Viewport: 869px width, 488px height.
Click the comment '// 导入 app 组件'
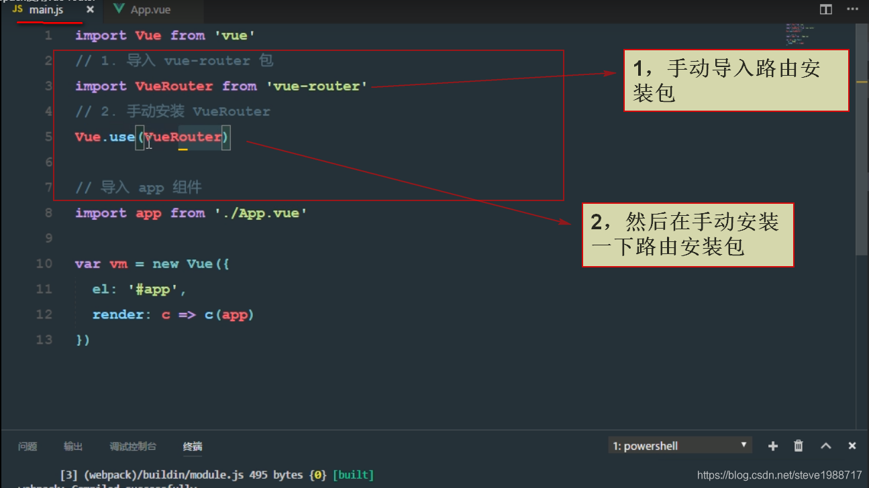[x=138, y=188]
